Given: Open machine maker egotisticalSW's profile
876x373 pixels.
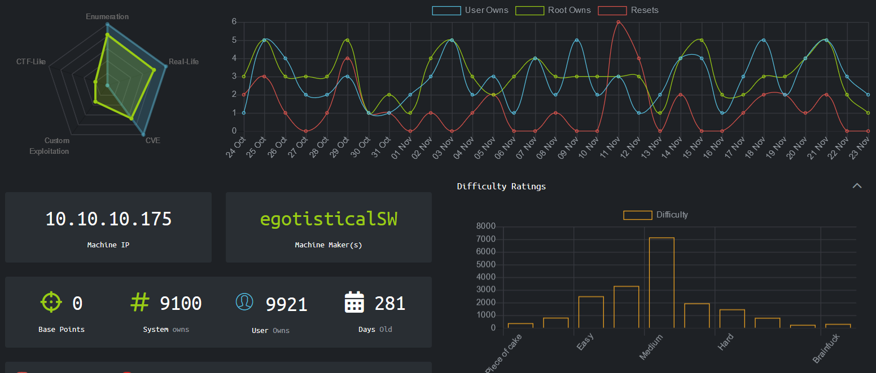Looking at the screenshot, I should coord(328,219).
